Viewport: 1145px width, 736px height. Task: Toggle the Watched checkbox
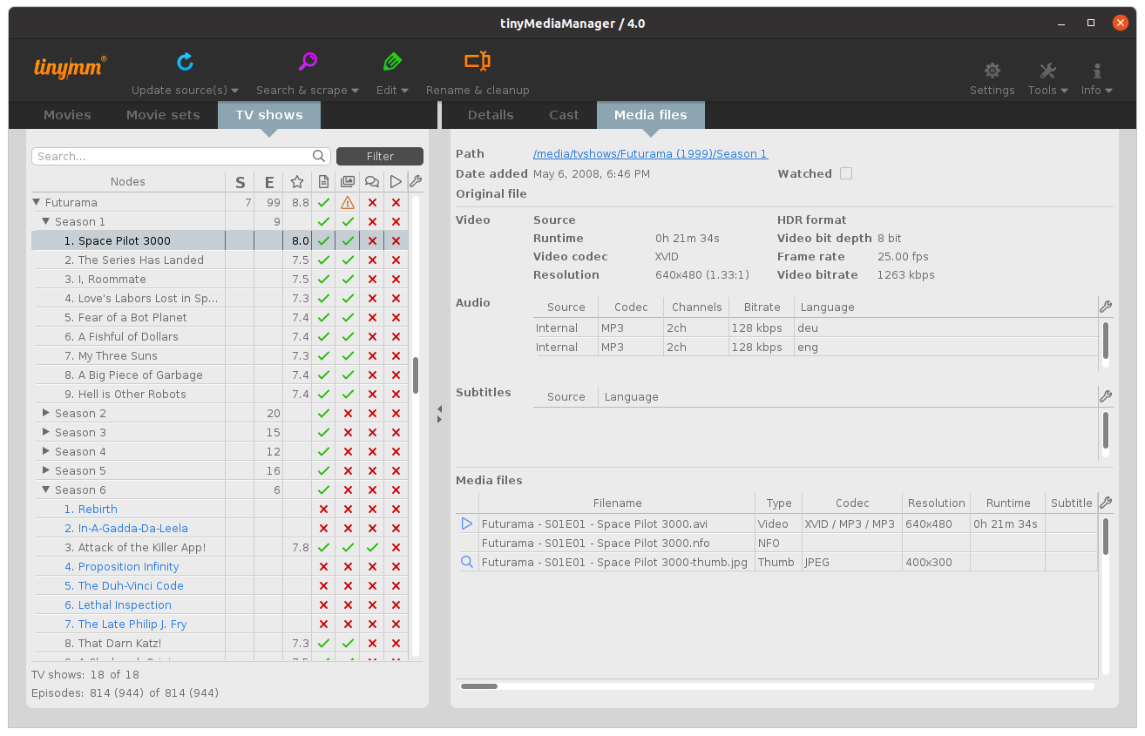coord(845,174)
